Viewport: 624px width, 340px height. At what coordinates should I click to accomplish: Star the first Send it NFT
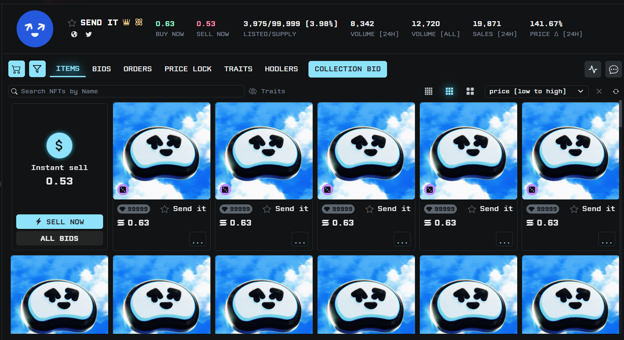point(165,209)
